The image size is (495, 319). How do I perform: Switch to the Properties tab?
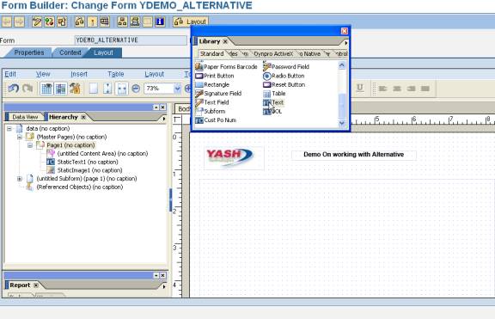point(28,52)
